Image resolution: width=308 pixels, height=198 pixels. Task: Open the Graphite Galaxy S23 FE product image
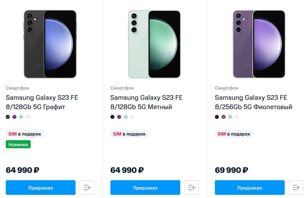(50, 44)
